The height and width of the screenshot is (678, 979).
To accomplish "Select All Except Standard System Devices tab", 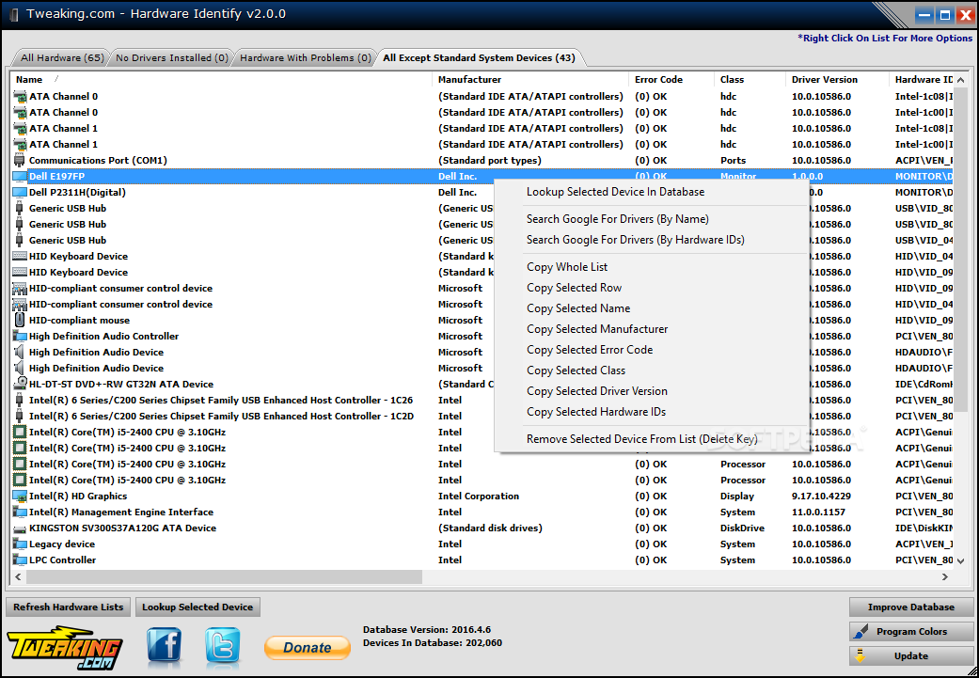I will pos(479,58).
